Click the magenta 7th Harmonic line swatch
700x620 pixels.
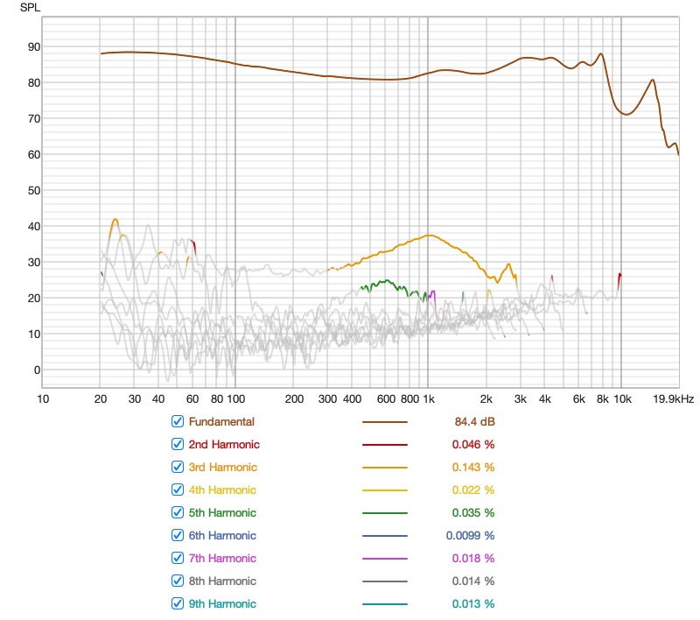pos(385,559)
